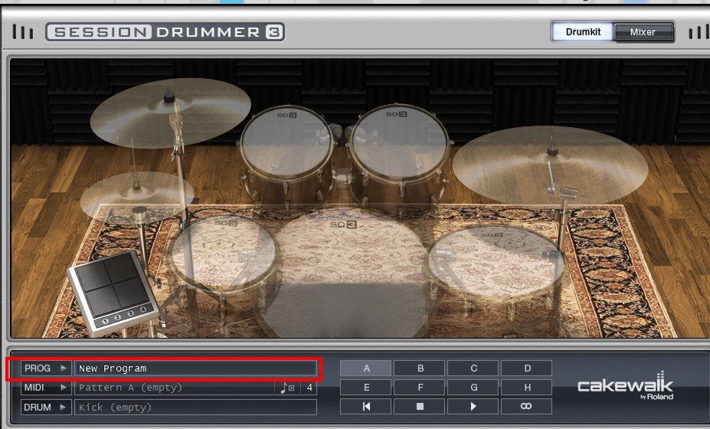Click the rewind to start button

point(366,406)
